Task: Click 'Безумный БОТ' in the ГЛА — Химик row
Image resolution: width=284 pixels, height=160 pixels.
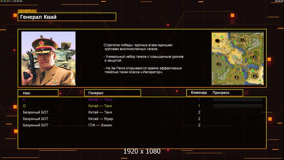Action: click(35, 125)
